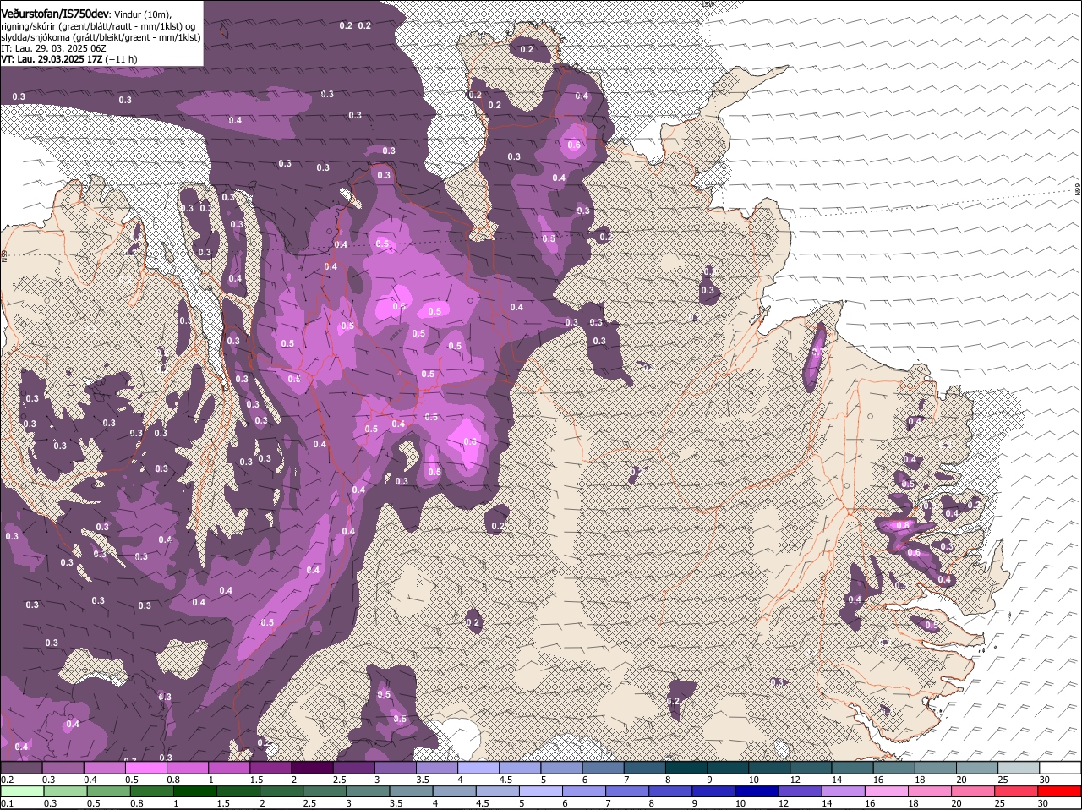Click the darkest green swatch between 1 and 1.5
The width and height of the screenshot is (1082, 810).
point(194,791)
